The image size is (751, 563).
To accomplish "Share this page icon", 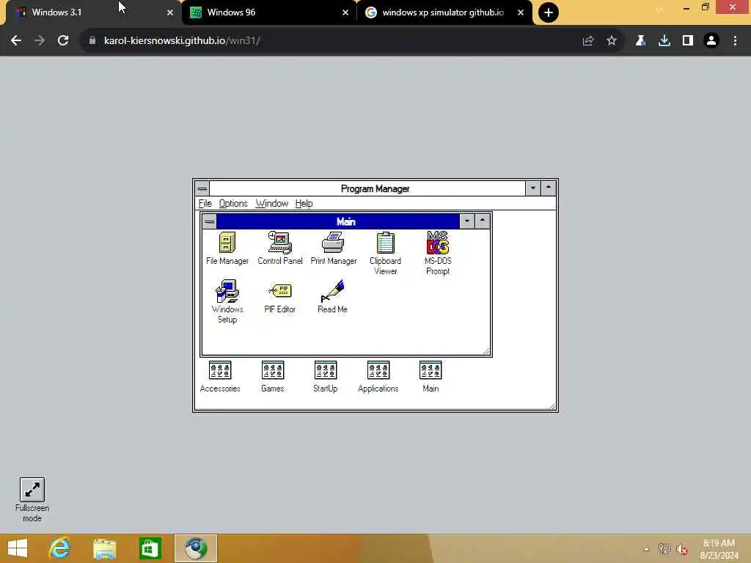I will click(588, 41).
